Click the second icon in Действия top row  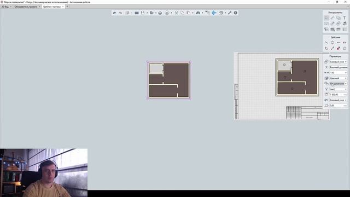click(x=332, y=43)
